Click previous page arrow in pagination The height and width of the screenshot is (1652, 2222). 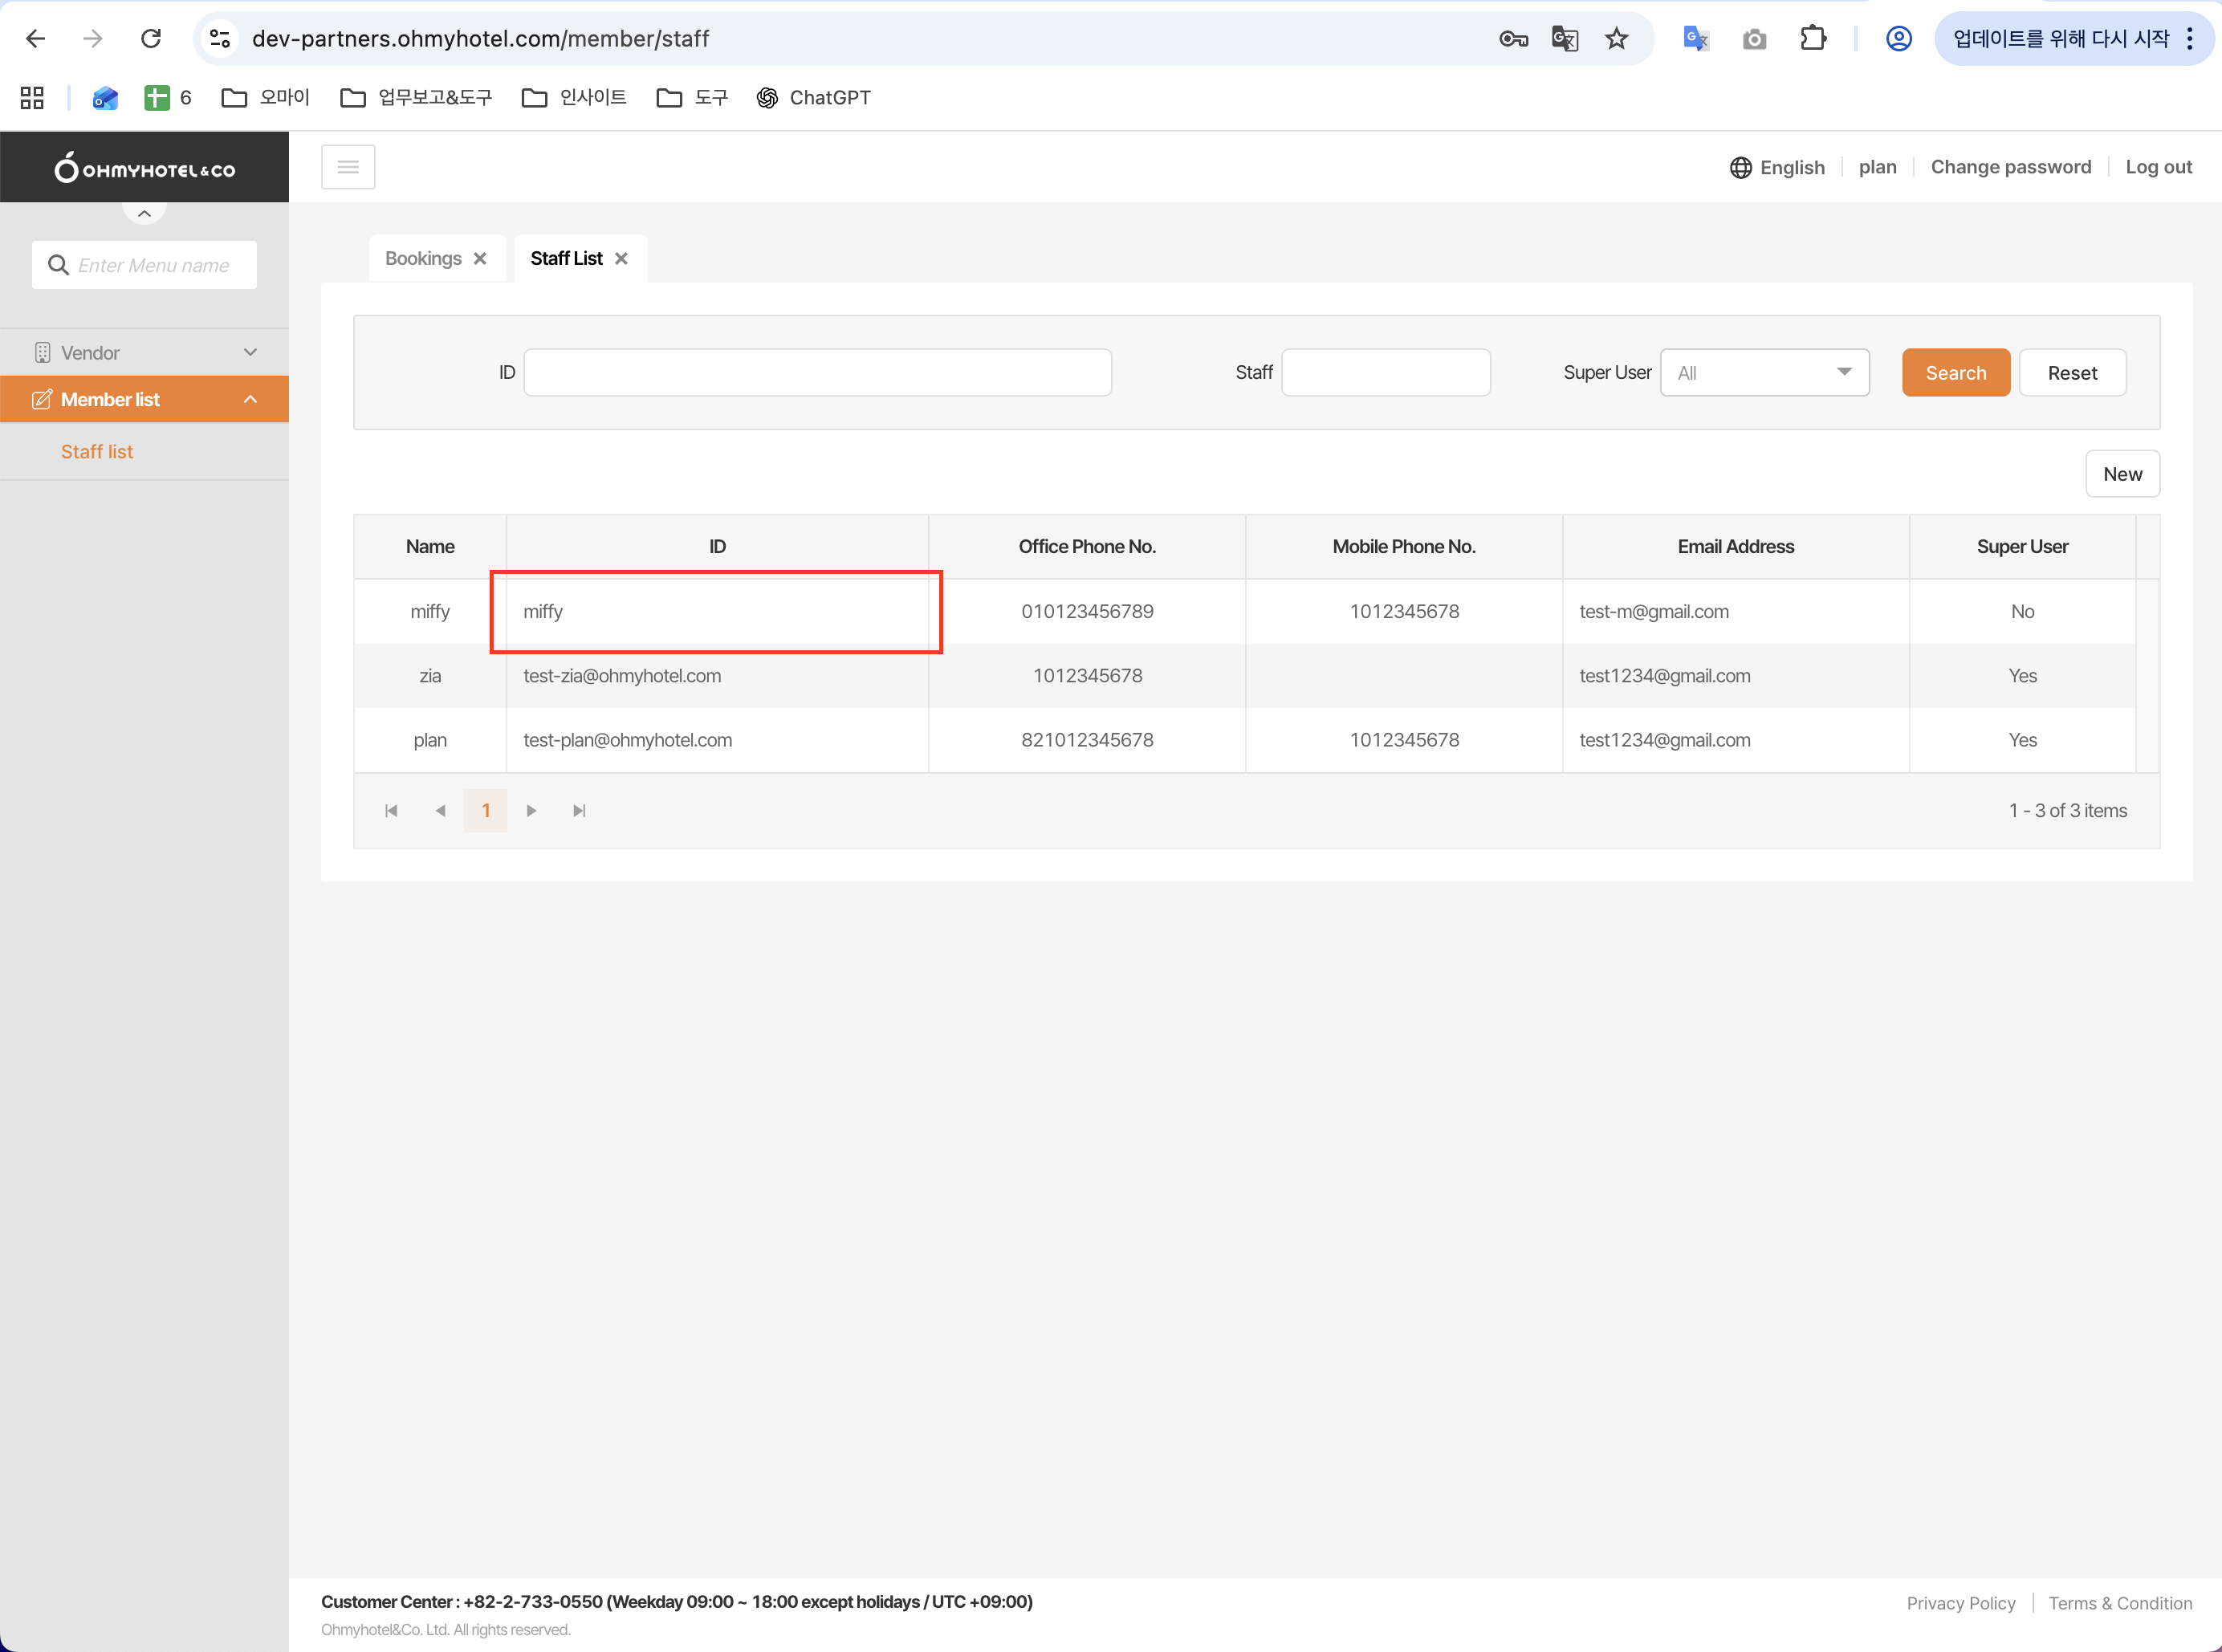440,811
